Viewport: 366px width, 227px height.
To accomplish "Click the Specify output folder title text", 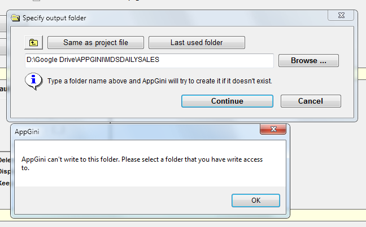I will tap(54, 18).
